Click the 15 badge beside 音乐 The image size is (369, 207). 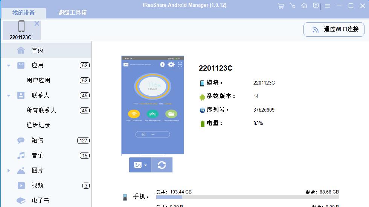85,156
